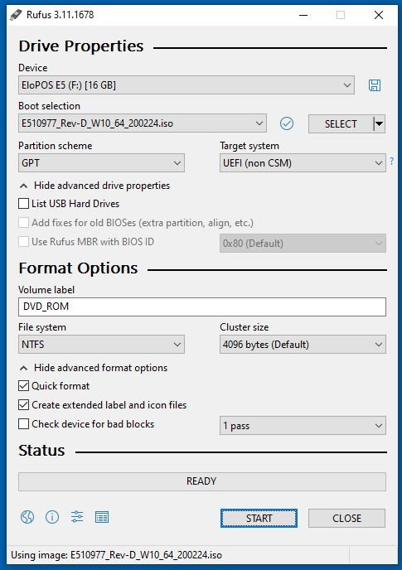Toggle Create extended label and icon files
The width and height of the screenshot is (402, 570).
point(24,404)
